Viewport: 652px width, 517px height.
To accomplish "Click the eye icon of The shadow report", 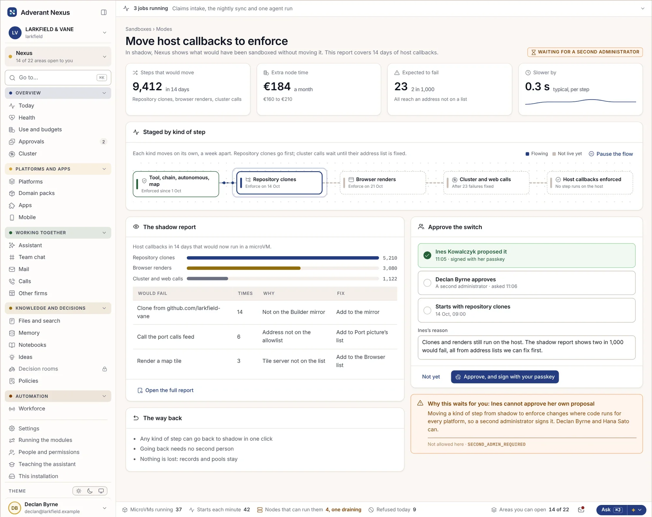I will 136,227.
